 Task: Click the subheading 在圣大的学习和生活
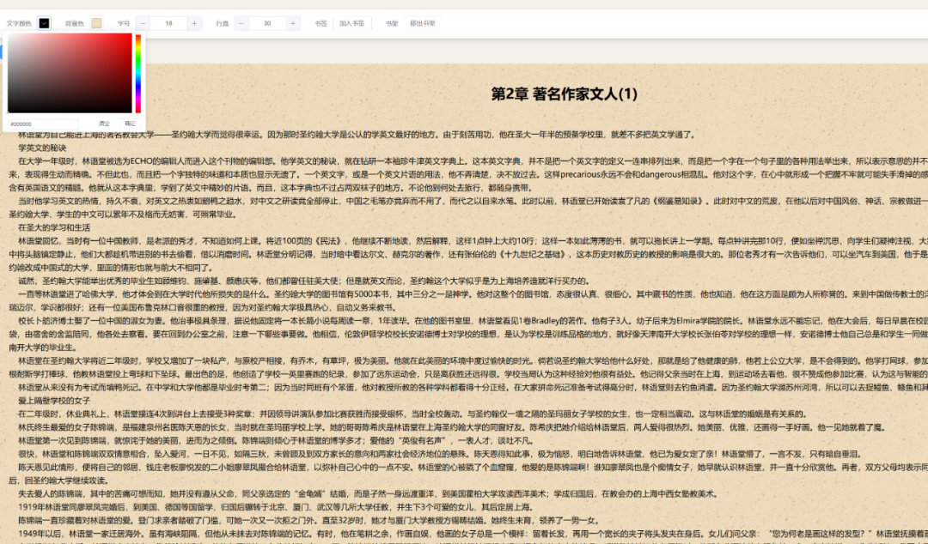click(x=54, y=227)
